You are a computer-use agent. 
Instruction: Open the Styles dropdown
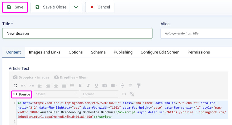click(56, 94)
